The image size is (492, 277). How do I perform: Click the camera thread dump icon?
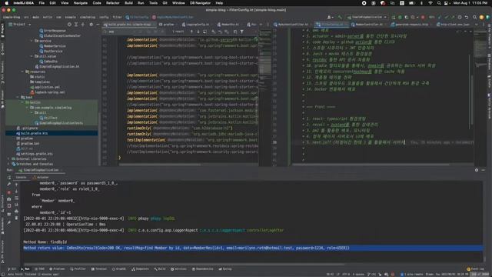(x=8, y=199)
